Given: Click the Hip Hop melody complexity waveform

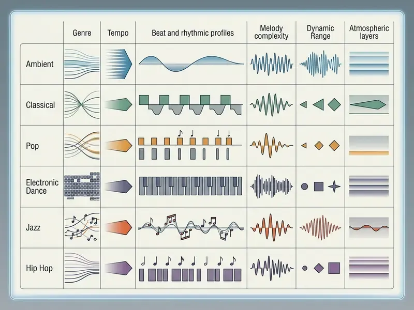Looking at the screenshot, I should point(271,268).
